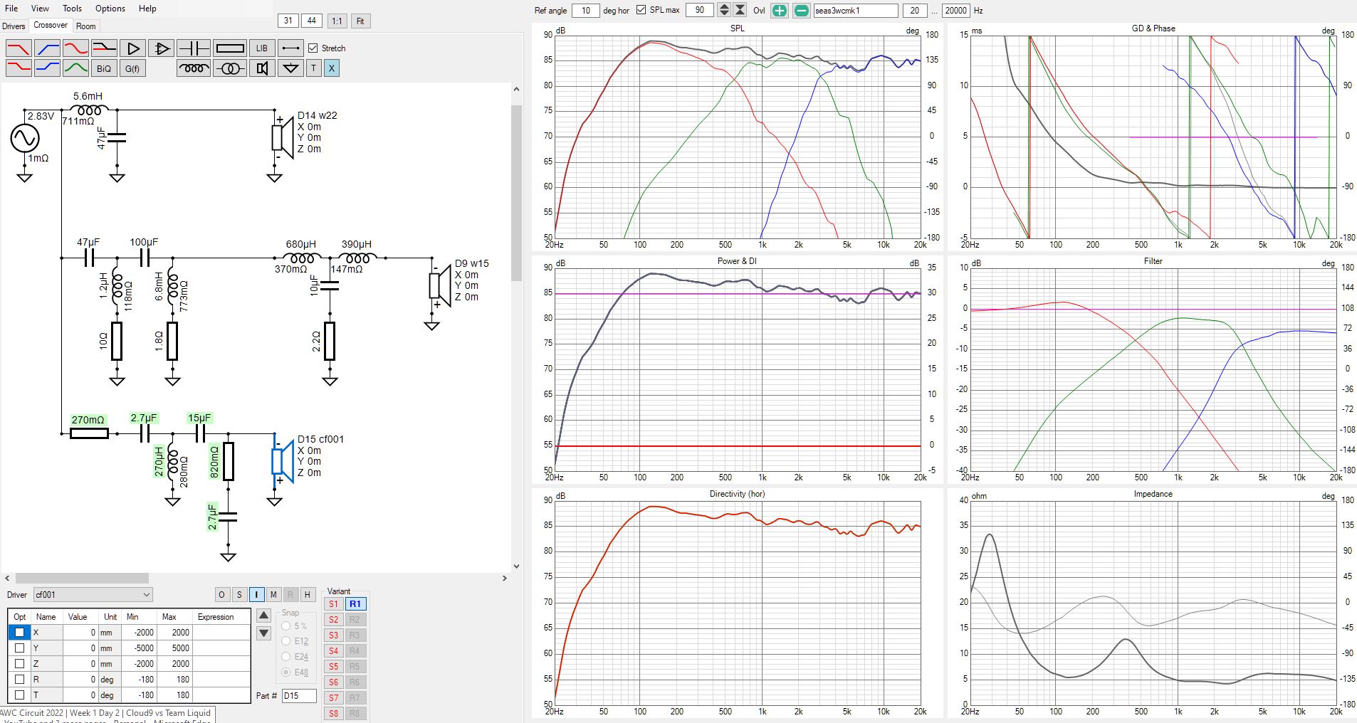
Task: Enable optimization for the X parameter row
Action: (x=20, y=632)
